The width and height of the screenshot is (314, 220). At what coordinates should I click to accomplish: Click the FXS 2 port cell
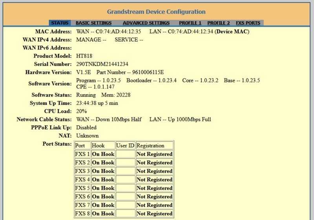point(82,163)
